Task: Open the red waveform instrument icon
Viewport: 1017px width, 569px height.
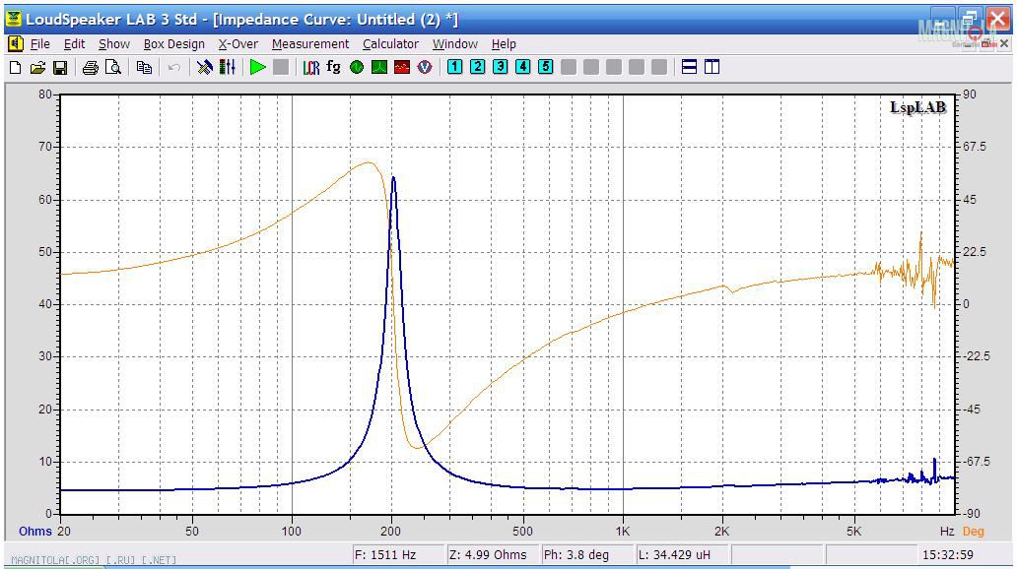Action: click(x=402, y=67)
